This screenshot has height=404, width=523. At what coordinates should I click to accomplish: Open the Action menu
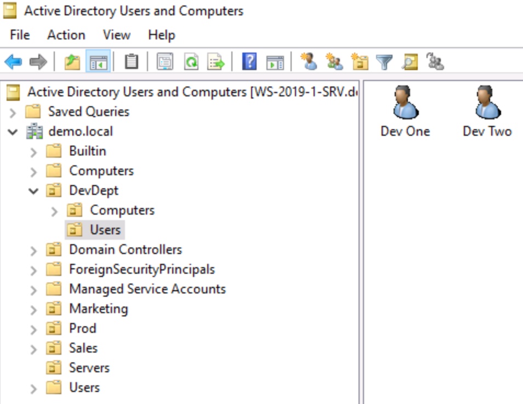pos(66,34)
